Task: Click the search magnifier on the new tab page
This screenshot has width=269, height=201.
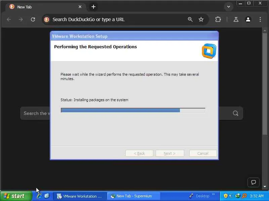Action: (236, 113)
